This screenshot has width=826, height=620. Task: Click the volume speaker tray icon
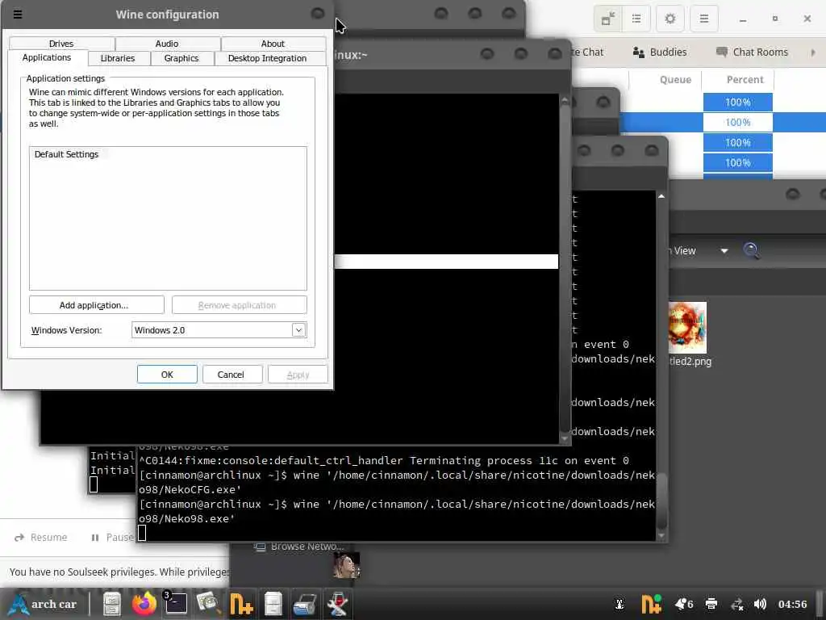pyautogui.click(x=760, y=604)
